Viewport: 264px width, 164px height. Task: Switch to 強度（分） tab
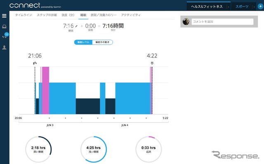(x=68, y=15)
